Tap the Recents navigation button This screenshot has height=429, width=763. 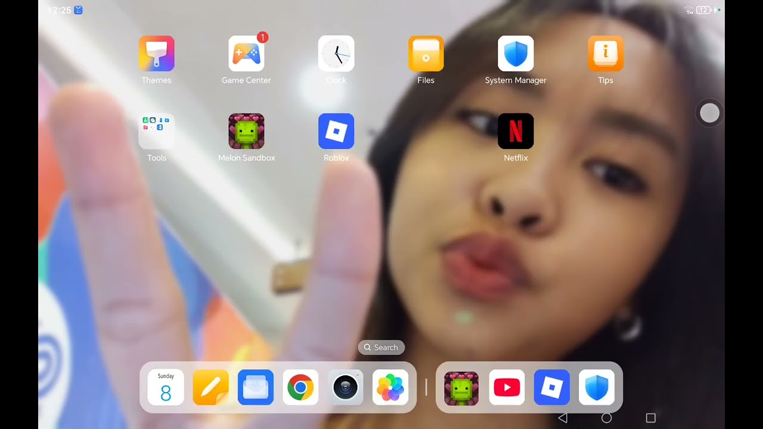651,418
